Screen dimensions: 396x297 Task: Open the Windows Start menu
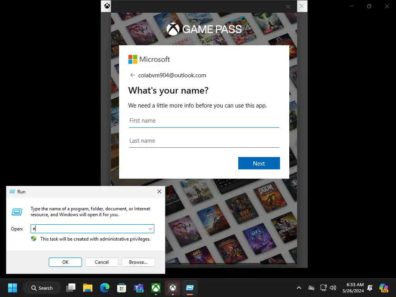[x=12, y=288]
